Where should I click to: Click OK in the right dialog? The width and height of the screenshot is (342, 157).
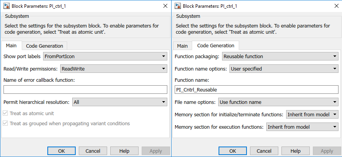pyautogui.click(x=233, y=151)
